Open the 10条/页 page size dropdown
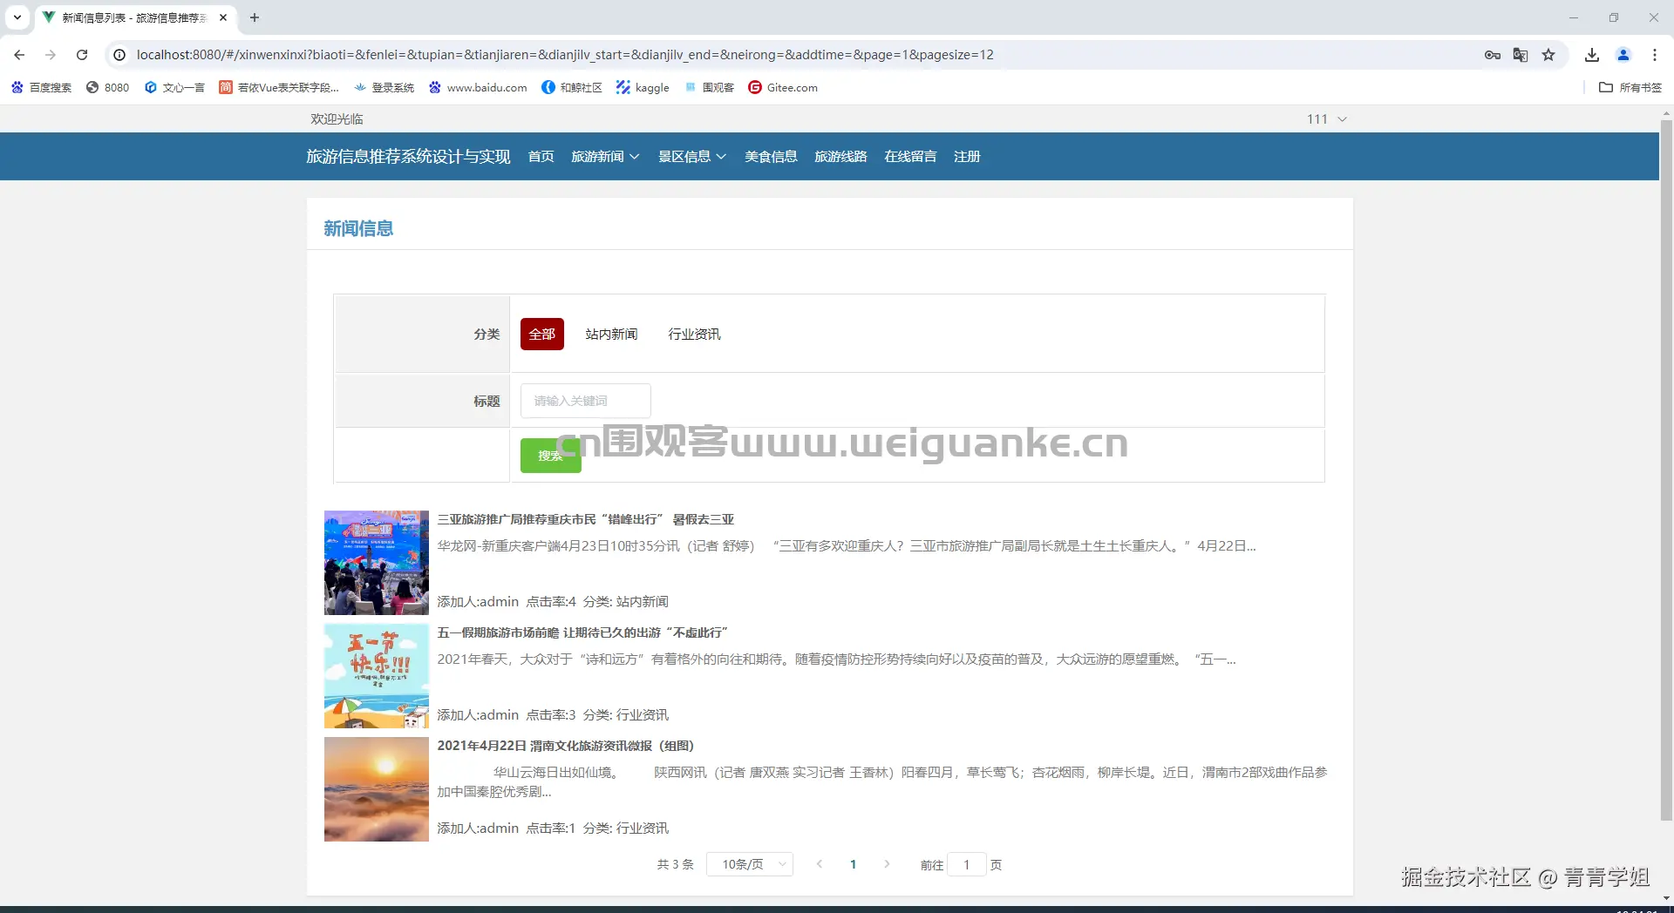 tap(750, 864)
